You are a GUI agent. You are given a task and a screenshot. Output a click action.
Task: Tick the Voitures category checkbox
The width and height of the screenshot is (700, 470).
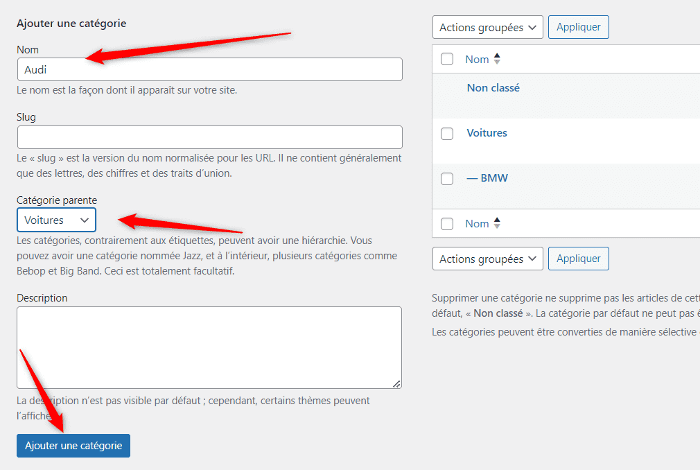click(x=447, y=134)
